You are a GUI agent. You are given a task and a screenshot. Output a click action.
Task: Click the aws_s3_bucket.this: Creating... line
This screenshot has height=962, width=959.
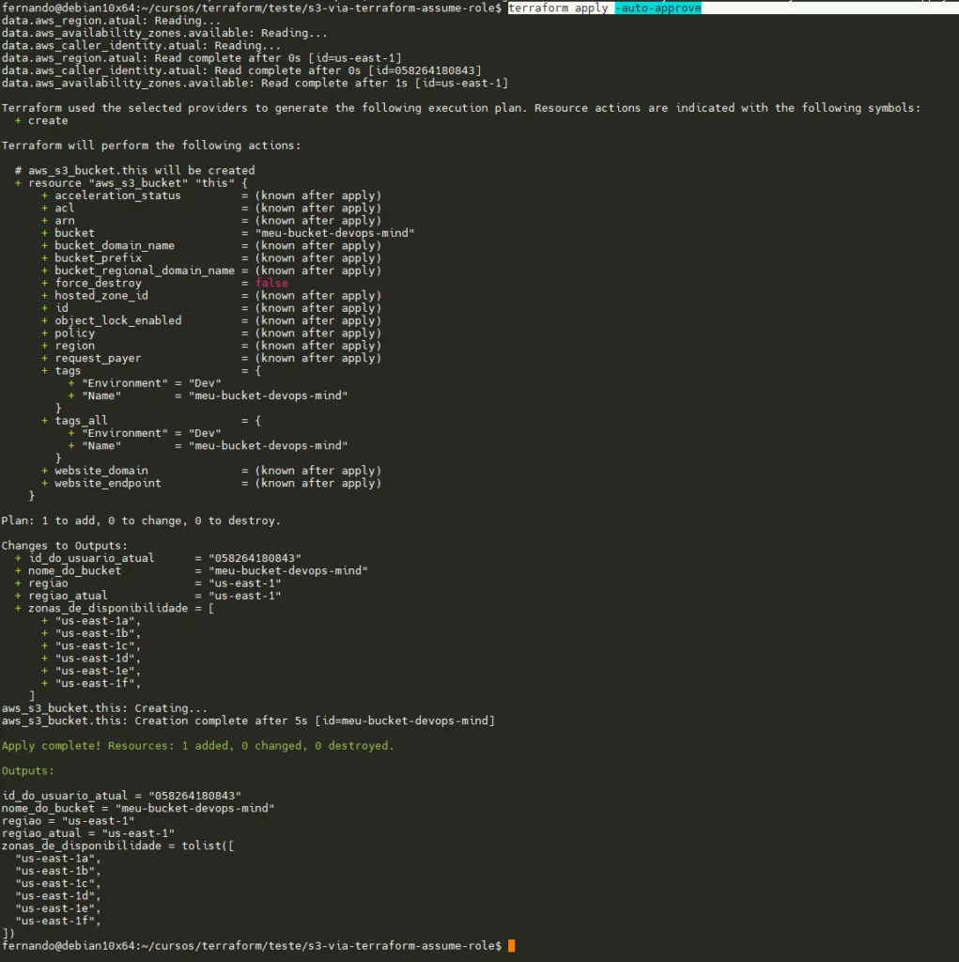tap(104, 708)
